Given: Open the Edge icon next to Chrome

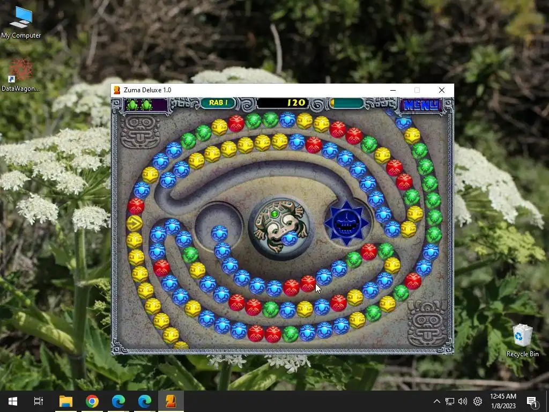Looking at the screenshot, I should click(x=118, y=401).
